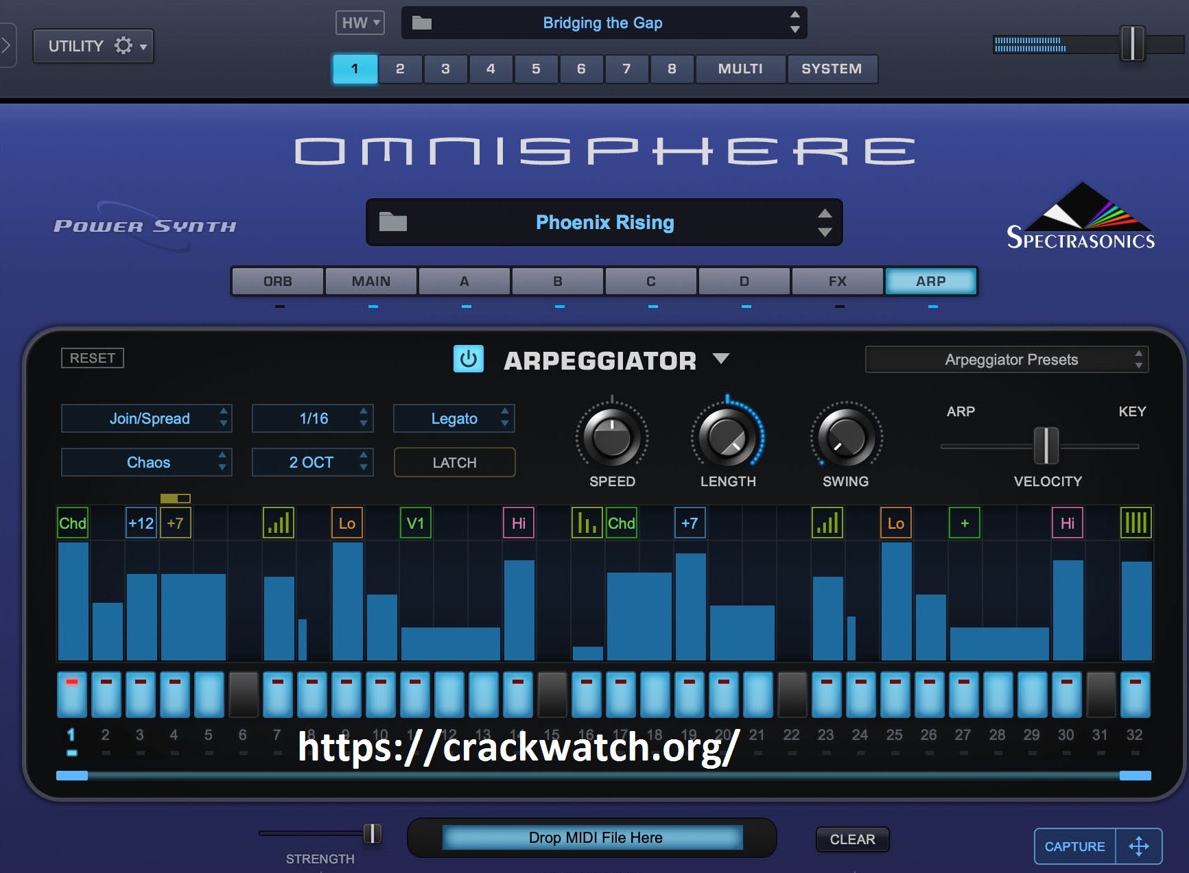
Task: Click the rising bars modifier on step 23
Action: [x=827, y=523]
